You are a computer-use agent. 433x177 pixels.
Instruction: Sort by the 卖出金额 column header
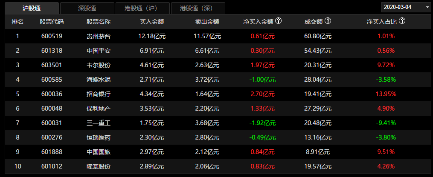[207, 22]
